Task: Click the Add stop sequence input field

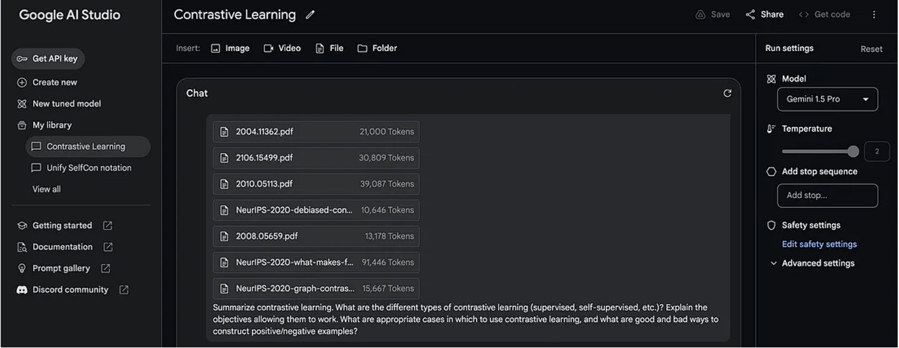Action: coord(827,196)
